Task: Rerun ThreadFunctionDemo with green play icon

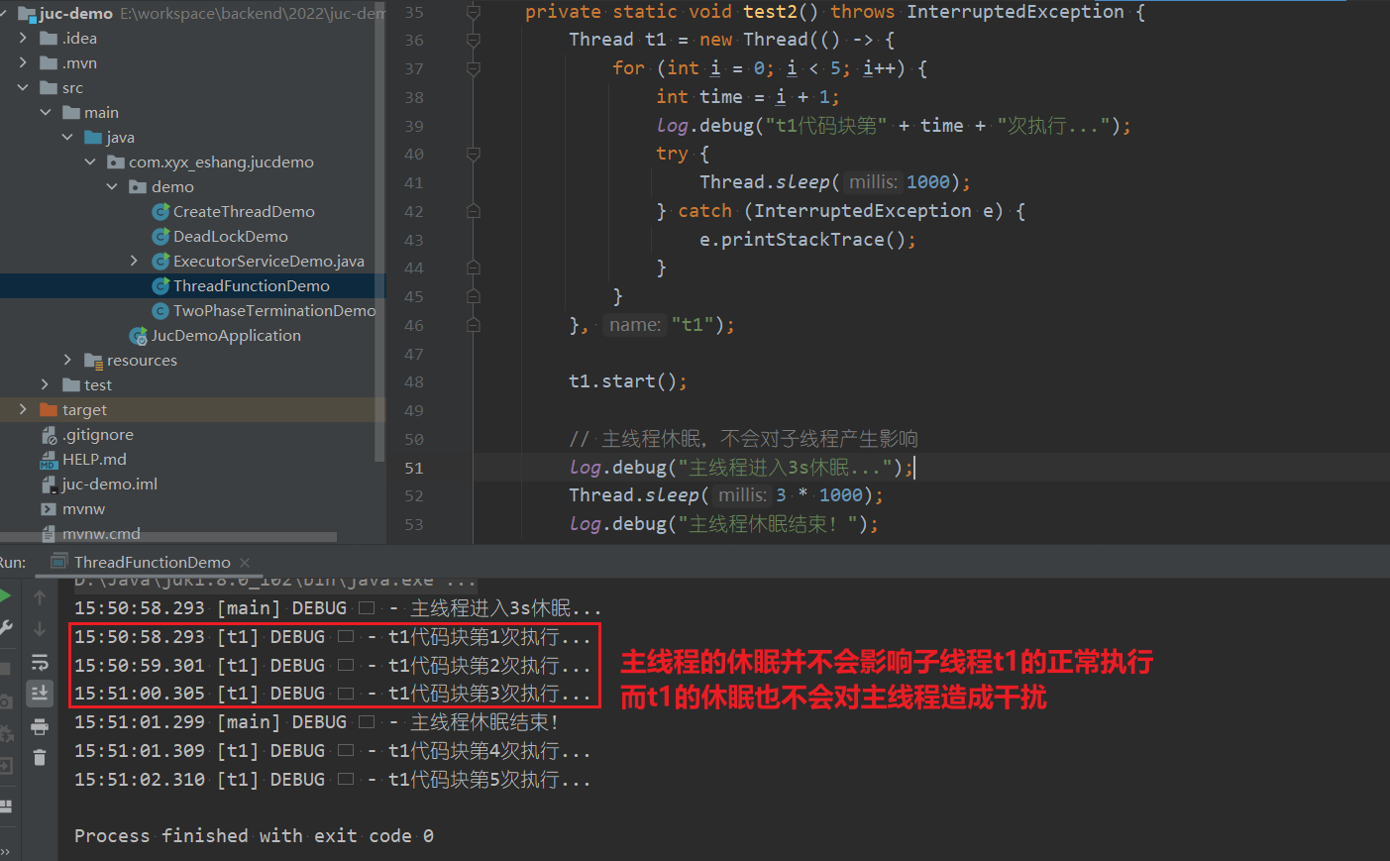Action: pos(4,595)
